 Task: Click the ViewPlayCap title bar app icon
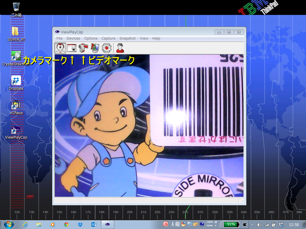[x=57, y=32]
